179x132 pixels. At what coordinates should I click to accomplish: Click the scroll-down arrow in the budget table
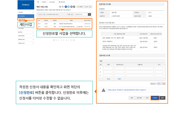coord(164,79)
